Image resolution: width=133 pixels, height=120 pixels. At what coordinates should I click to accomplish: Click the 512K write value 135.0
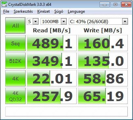point(103,61)
